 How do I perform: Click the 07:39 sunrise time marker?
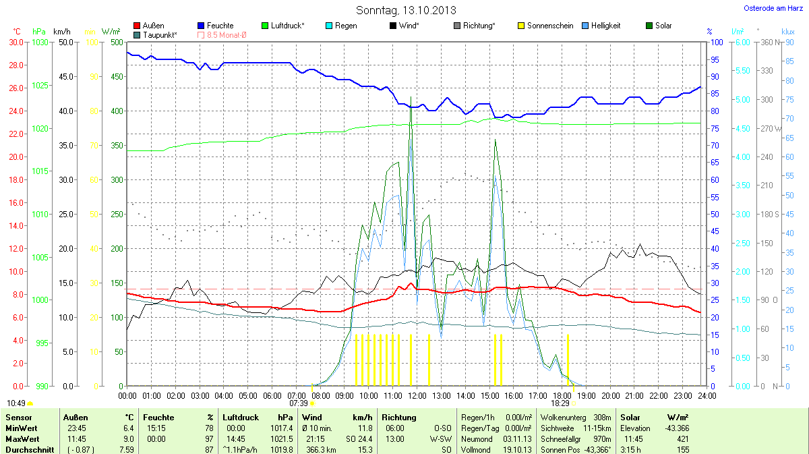(x=297, y=403)
